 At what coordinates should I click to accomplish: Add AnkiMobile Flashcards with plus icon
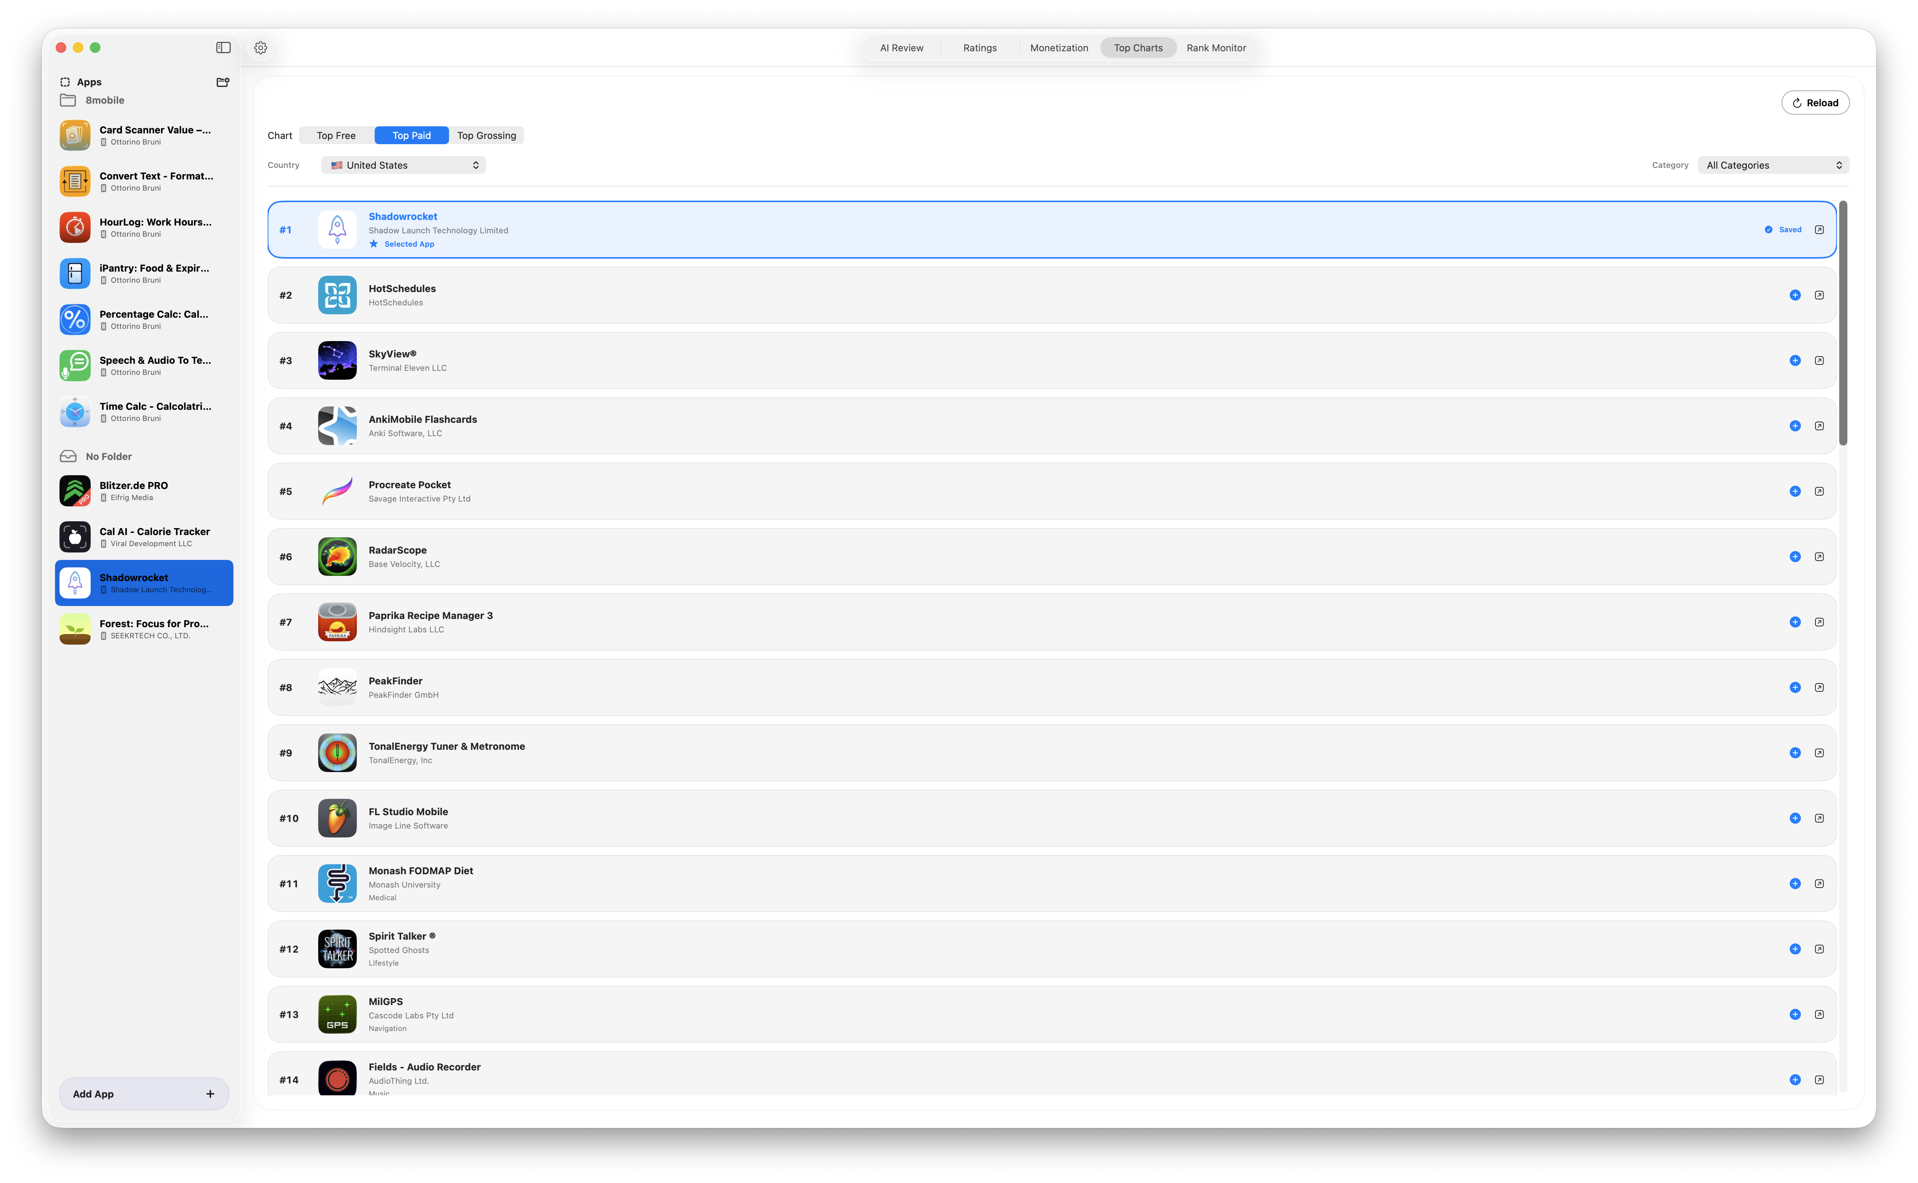(1794, 426)
